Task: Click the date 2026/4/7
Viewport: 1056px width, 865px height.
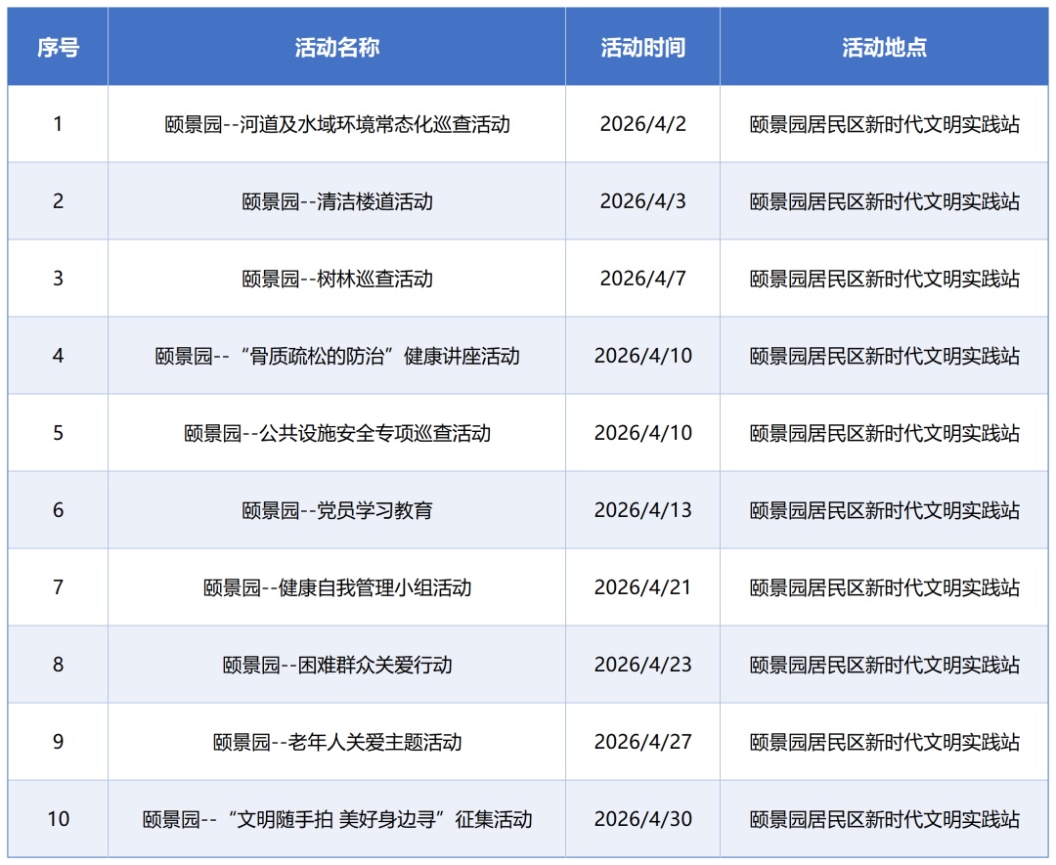Action: click(642, 278)
